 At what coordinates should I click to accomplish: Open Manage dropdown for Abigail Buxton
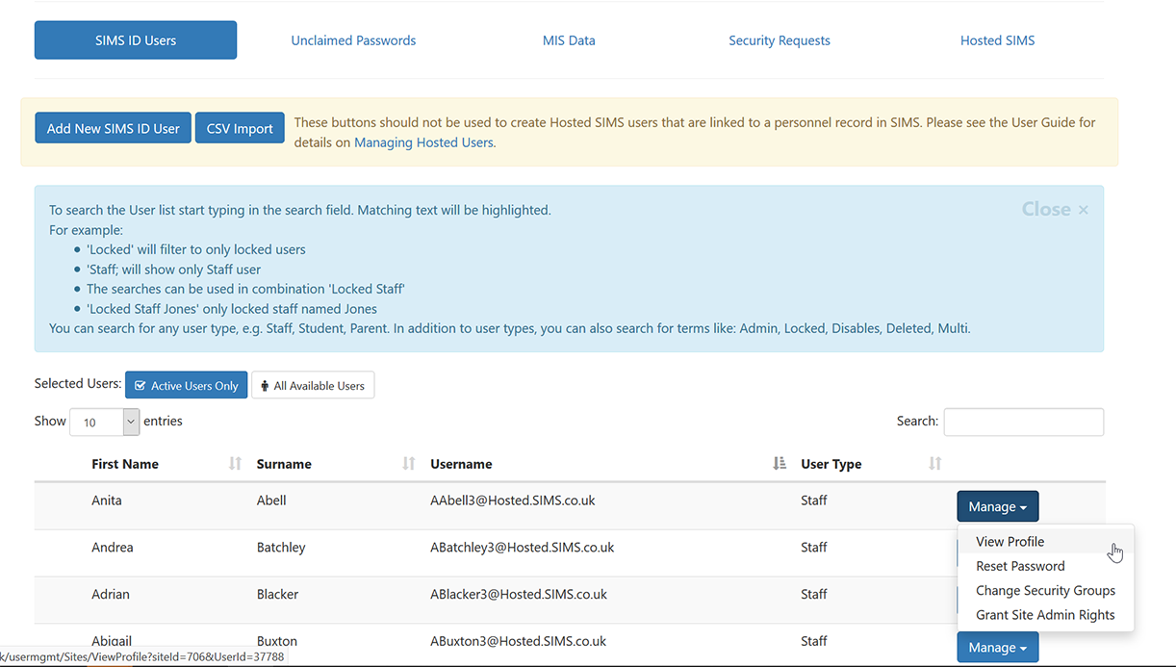coord(997,647)
